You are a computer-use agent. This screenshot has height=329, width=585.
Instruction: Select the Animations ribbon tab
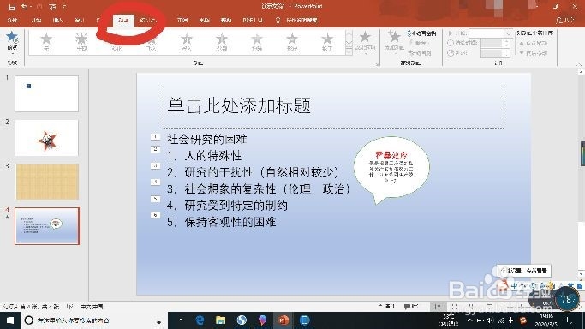(x=123, y=21)
